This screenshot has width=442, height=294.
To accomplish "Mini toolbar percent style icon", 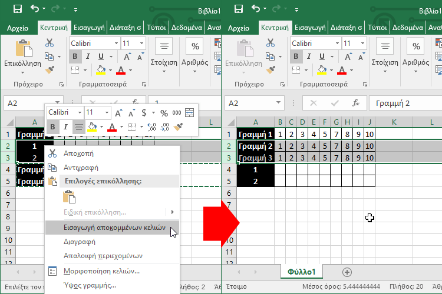I will tap(164, 113).
